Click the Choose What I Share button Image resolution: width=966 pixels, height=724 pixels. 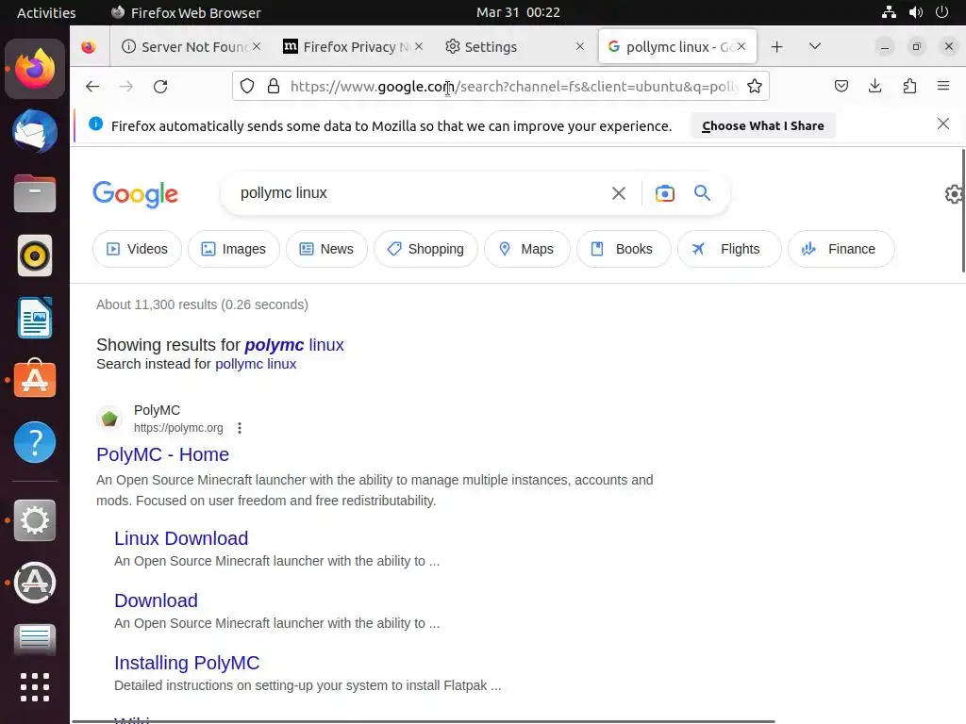[x=762, y=125]
